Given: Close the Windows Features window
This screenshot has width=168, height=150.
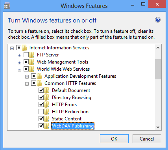Looking at the screenshot, I should 157,4.
